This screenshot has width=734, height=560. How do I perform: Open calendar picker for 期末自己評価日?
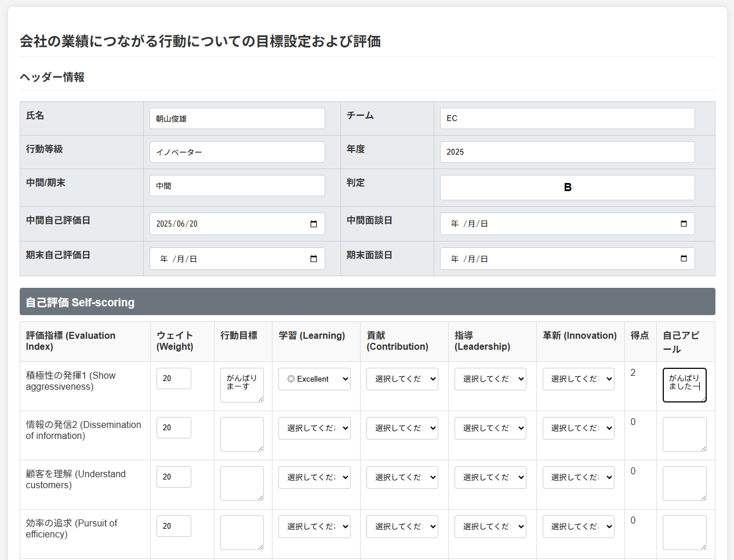click(x=314, y=259)
